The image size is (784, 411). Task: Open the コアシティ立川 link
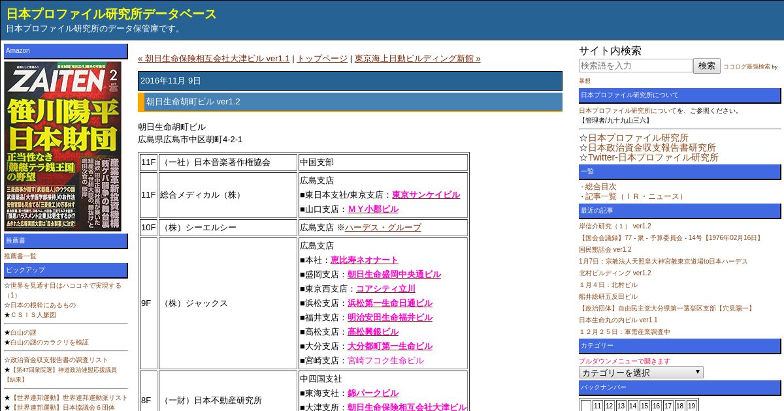click(385, 288)
